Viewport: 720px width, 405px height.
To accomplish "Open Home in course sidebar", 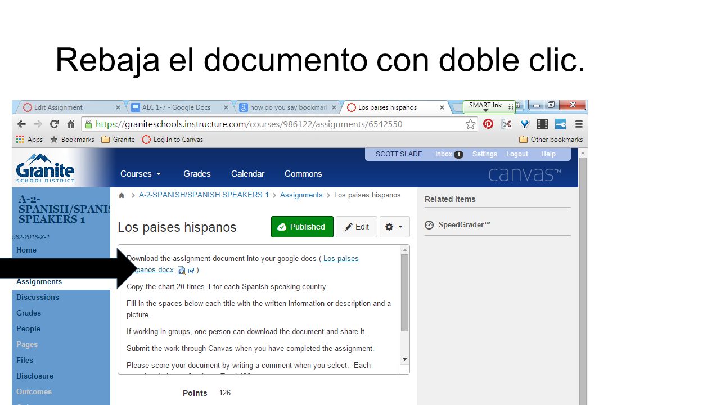I will (x=26, y=250).
